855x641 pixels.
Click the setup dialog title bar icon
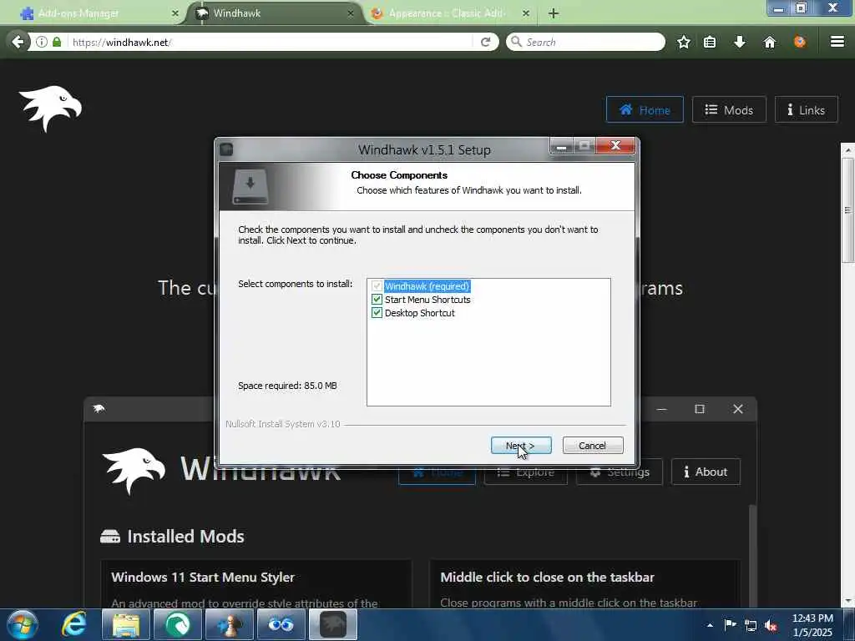click(226, 149)
